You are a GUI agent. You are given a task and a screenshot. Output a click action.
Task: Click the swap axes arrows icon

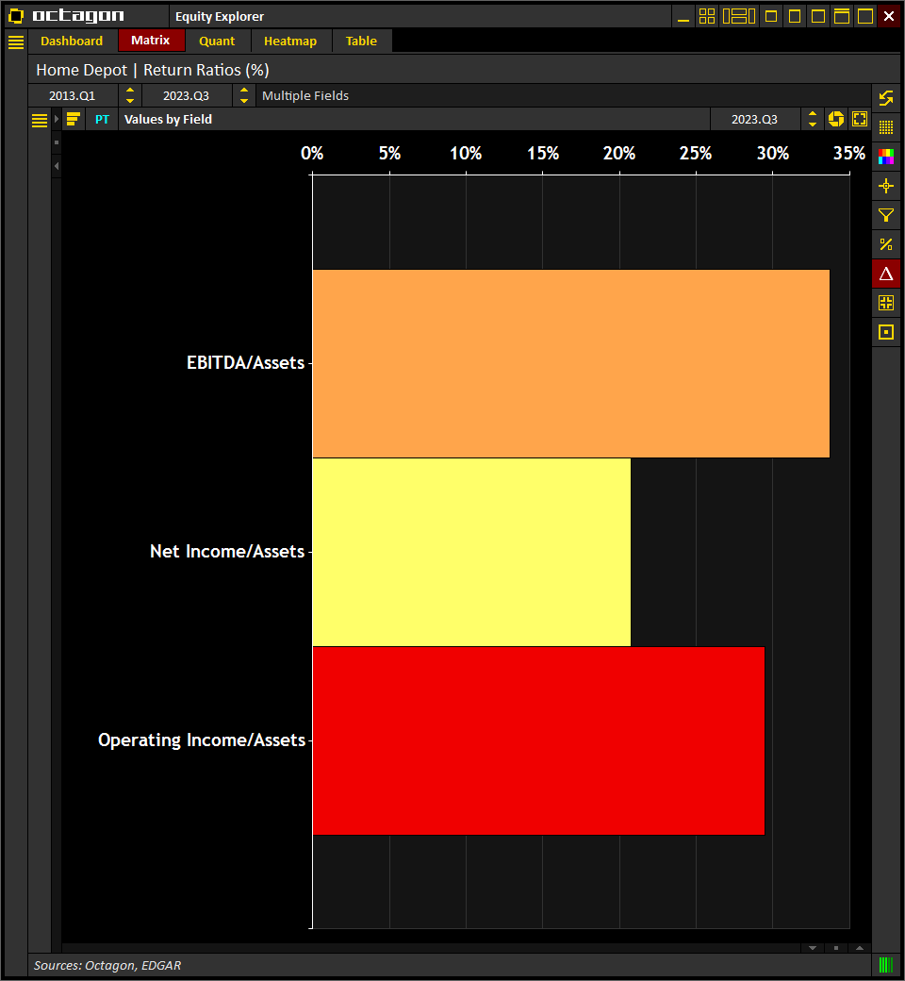click(x=885, y=98)
